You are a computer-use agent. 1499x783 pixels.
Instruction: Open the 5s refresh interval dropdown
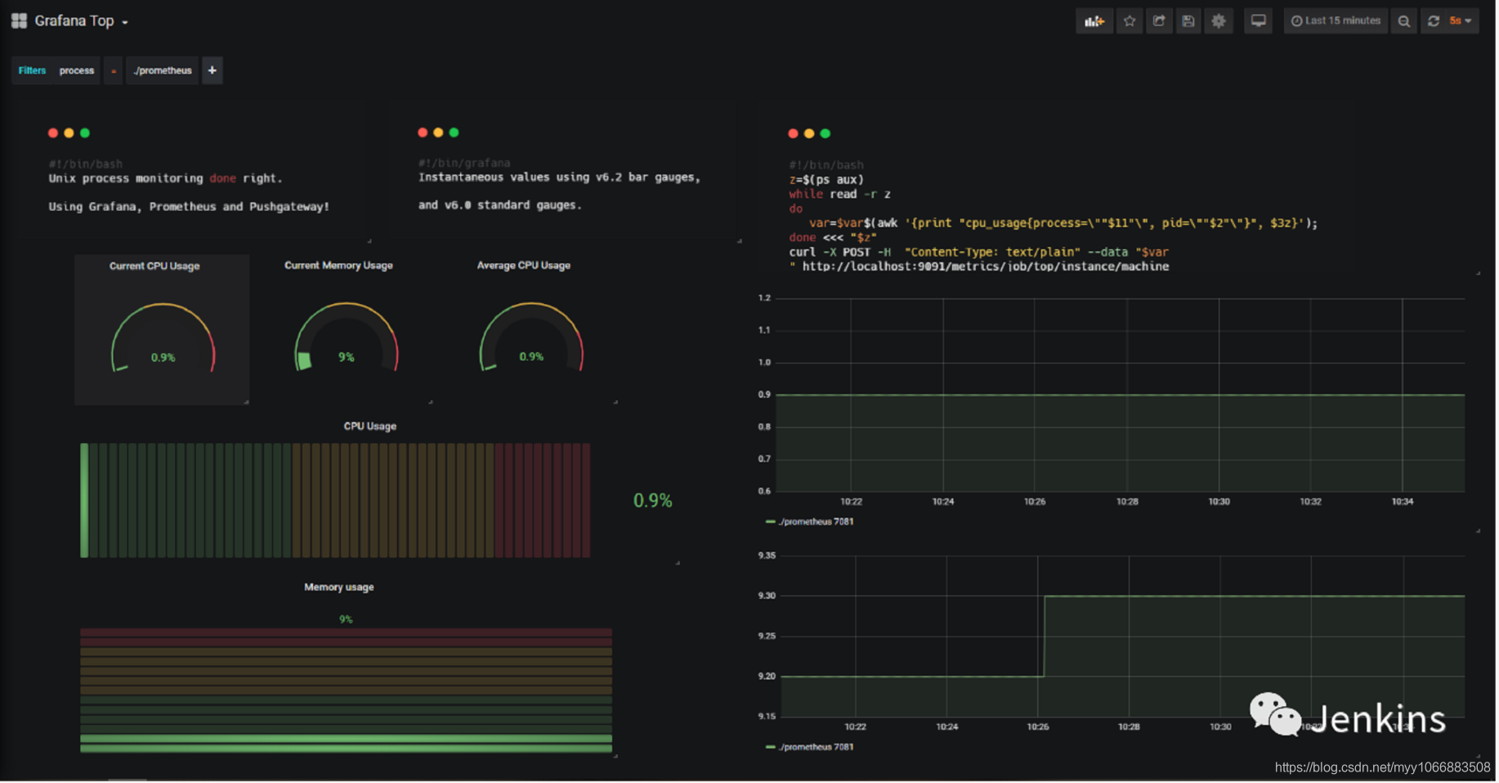click(1461, 21)
